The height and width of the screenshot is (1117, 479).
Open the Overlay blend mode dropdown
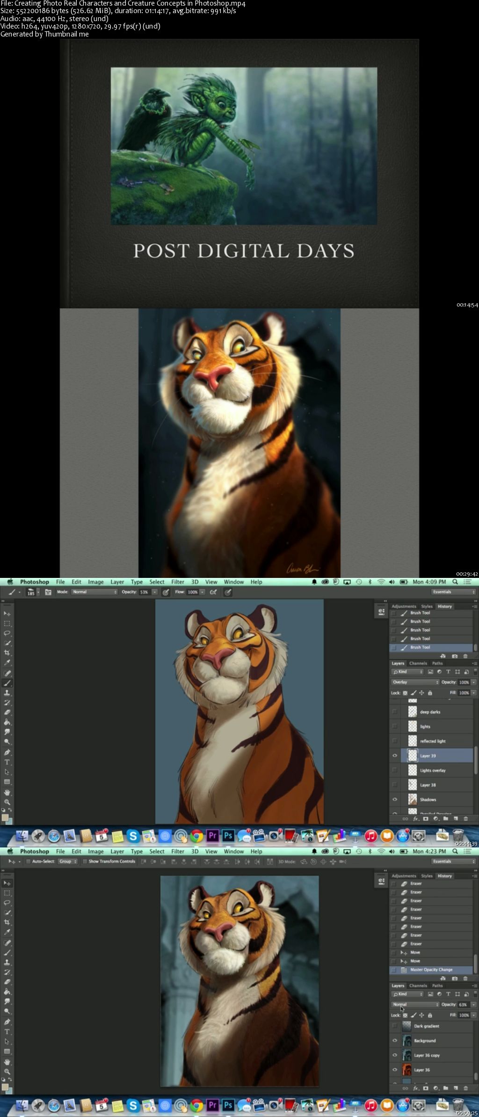coord(415,682)
